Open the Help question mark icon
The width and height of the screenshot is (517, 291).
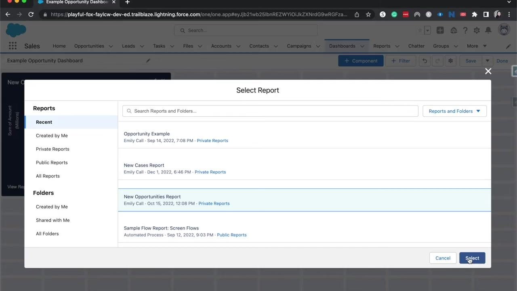[465, 30]
